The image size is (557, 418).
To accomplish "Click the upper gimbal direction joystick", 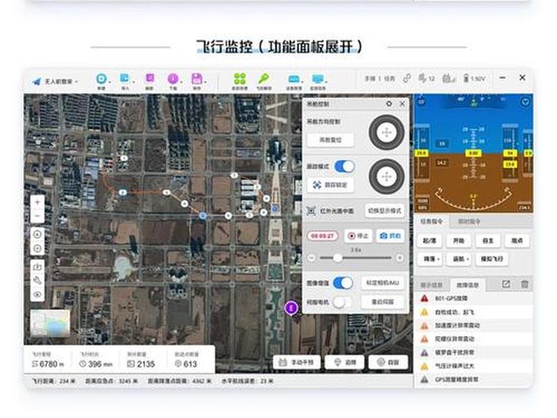I will [386, 132].
